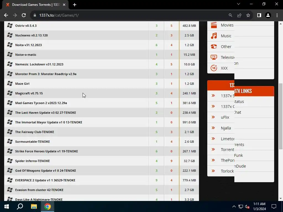Screen dimensions: 283x212
Task: Open File Explorer from taskbar
Action: click(x=34, y=206)
